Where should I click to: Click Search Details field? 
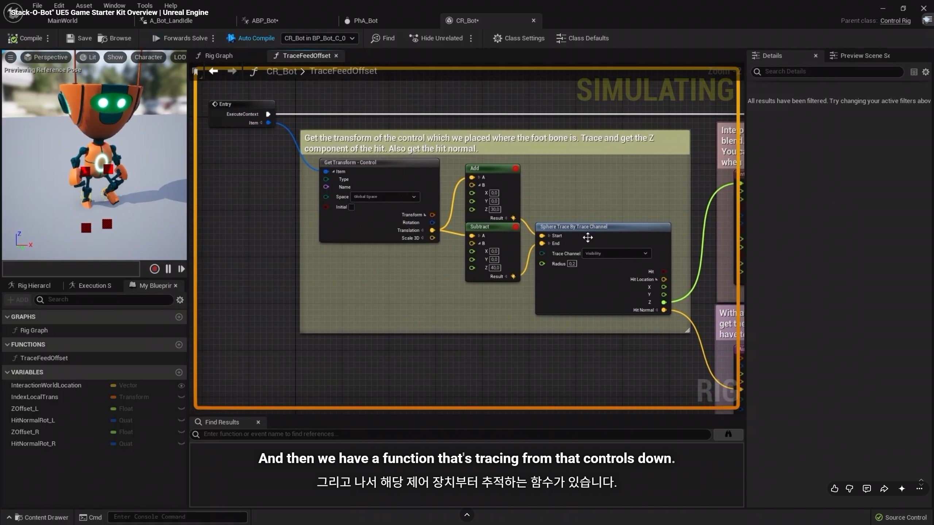pyautogui.click(x=827, y=71)
